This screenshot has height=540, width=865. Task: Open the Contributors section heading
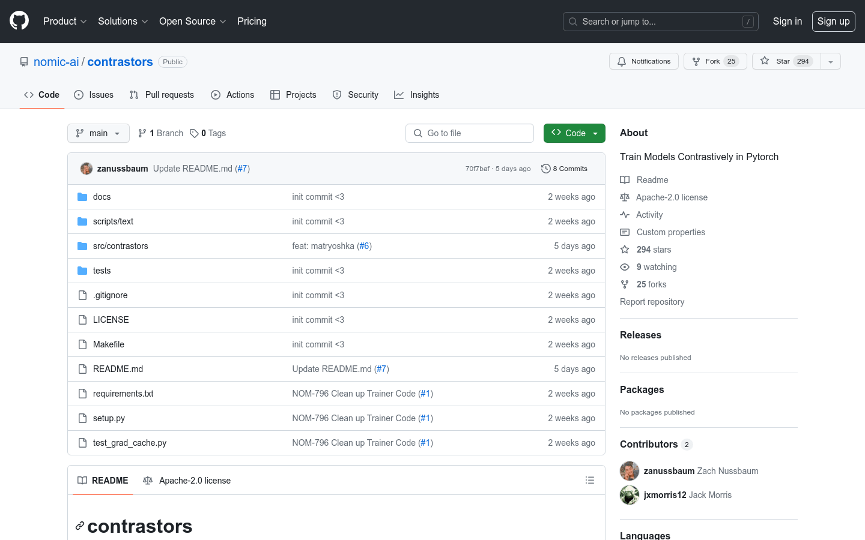coord(649,445)
